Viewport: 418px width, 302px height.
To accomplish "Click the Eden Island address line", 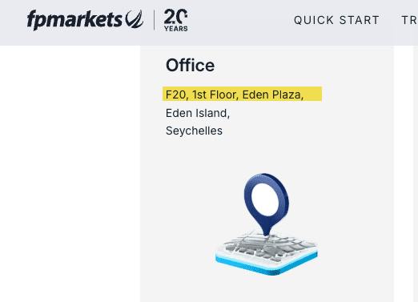I will click(x=198, y=113).
